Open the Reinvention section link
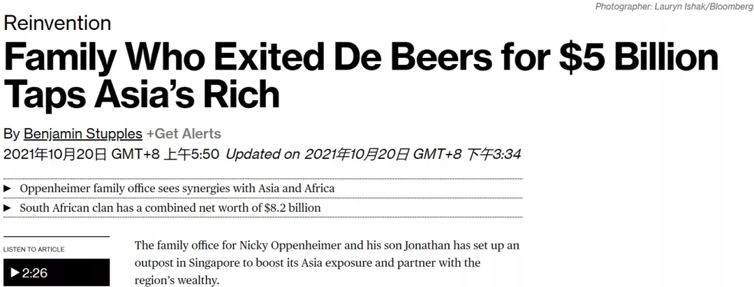 point(57,22)
